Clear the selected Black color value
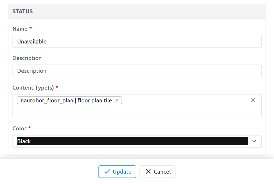Viewport: 274px width, 184px height. click(244, 141)
